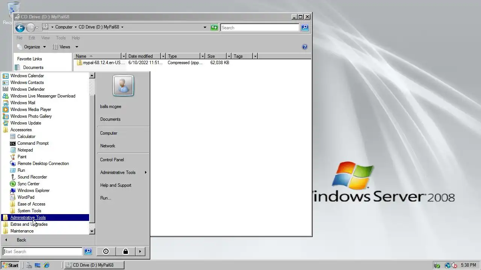Open the Tools menu in Explorer

61,38
